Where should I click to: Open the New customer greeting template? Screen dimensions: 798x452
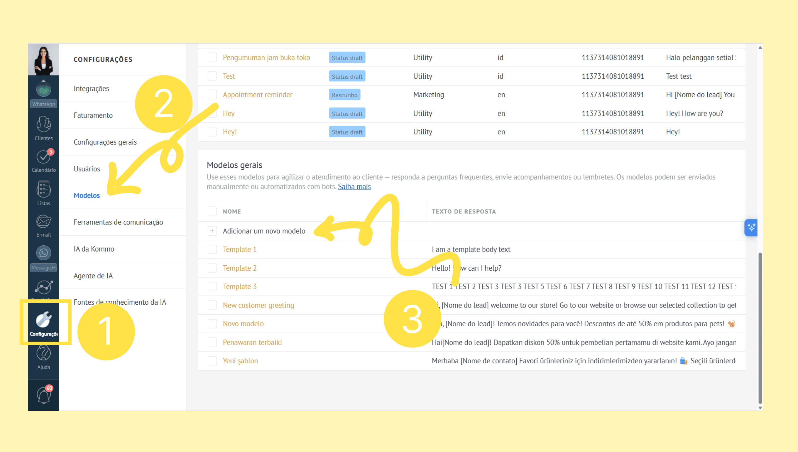(x=258, y=305)
